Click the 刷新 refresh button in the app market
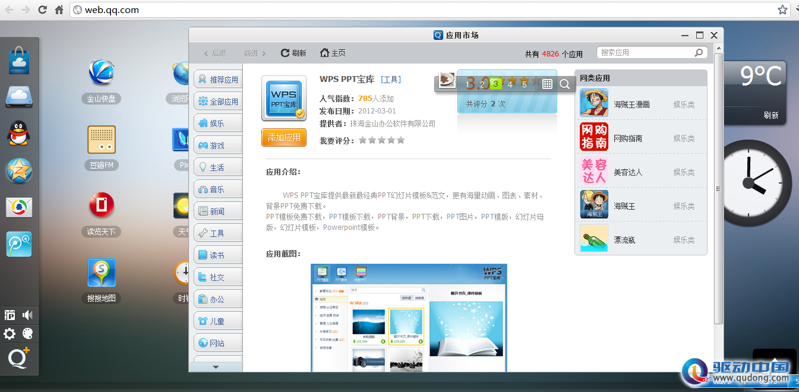 point(293,53)
